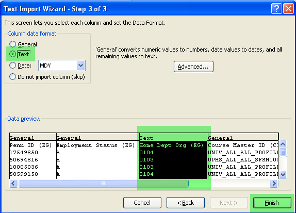The image size is (296, 213).
Task: Click the data preview scroll-up arrow
Action: click(x=283, y=144)
